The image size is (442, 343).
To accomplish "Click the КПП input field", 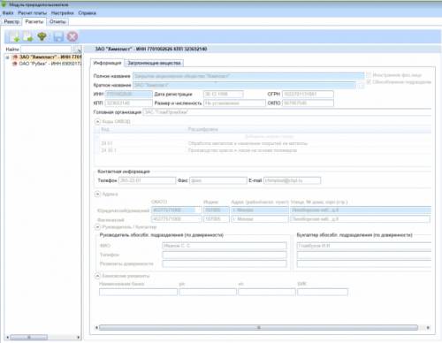I will click(x=129, y=103).
